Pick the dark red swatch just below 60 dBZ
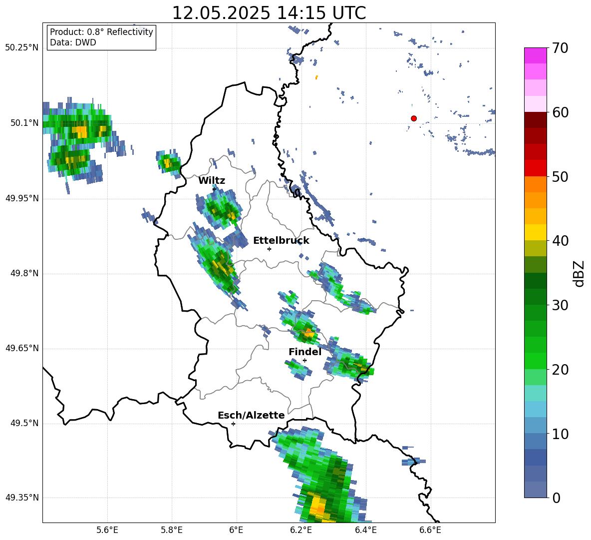Viewport: 591px width, 540px height. pyautogui.click(x=535, y=119)
